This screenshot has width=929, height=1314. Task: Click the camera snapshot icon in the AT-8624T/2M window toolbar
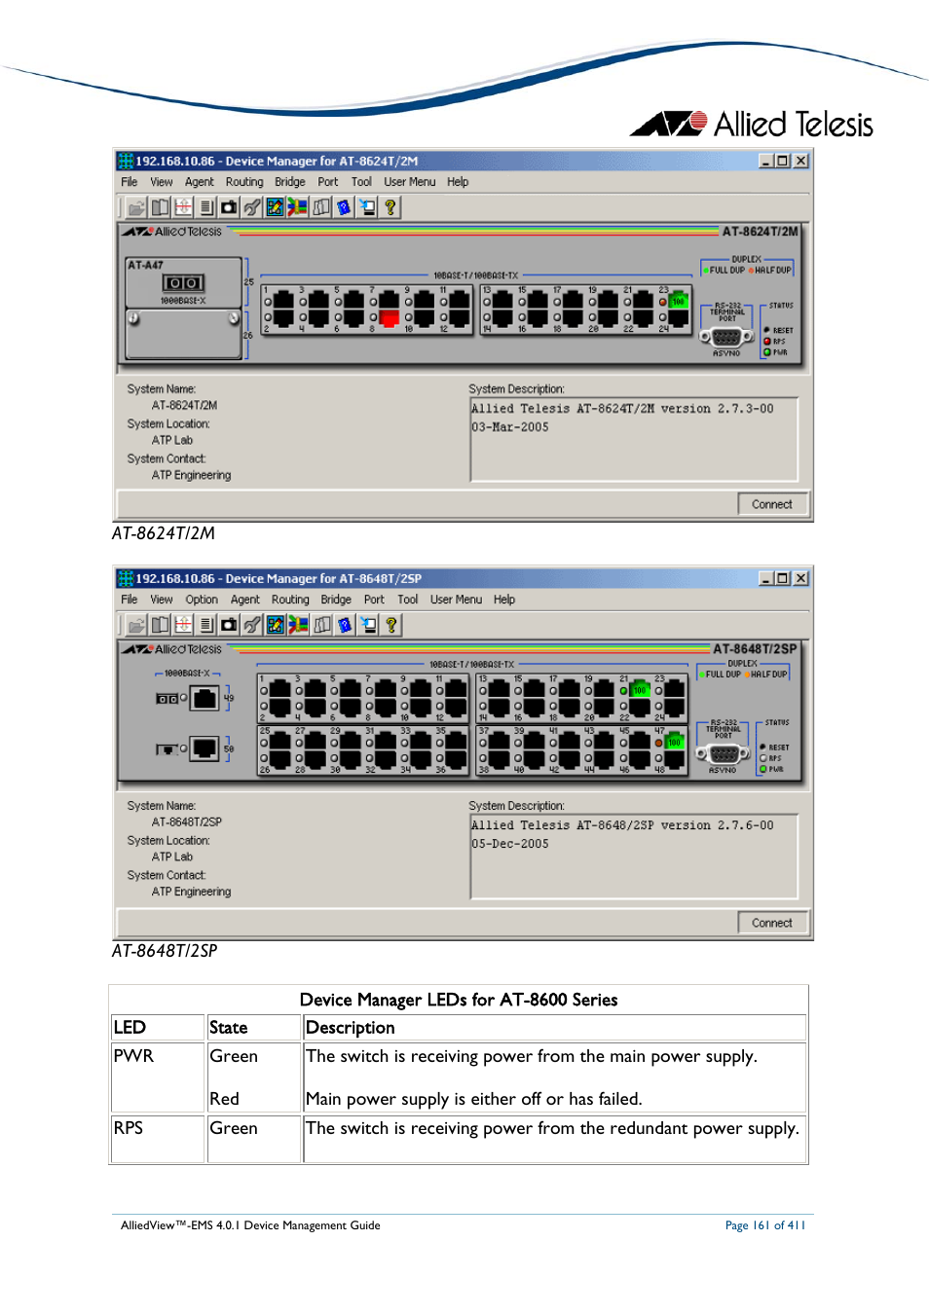point(229,207)
